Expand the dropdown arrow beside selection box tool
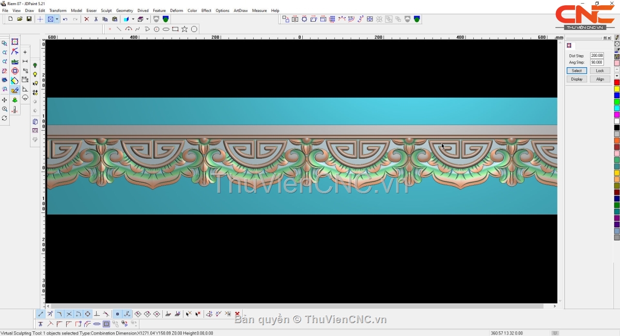 pos(57,19)
